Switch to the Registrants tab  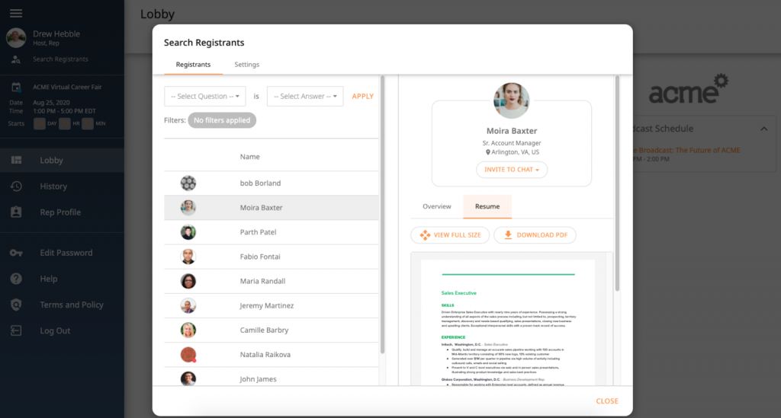[x=193, y=65]
